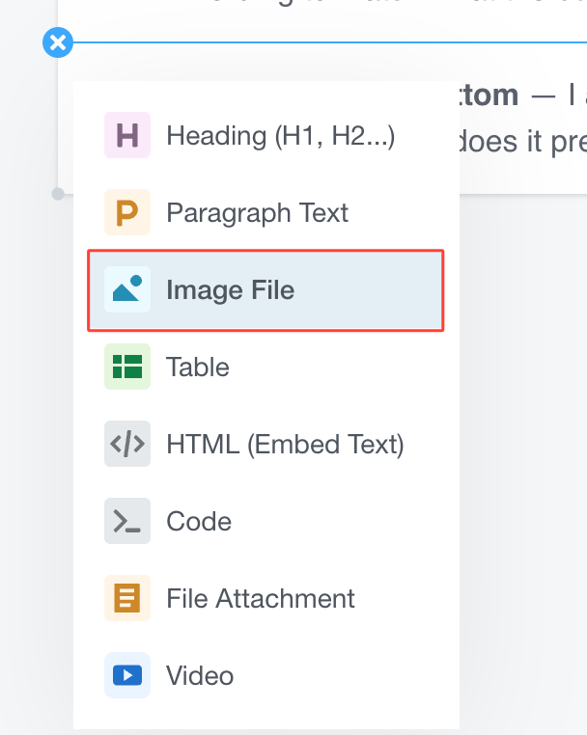Click the Image File mountain icon
This screenshot has height=735, width=587.
click(127, 289)
